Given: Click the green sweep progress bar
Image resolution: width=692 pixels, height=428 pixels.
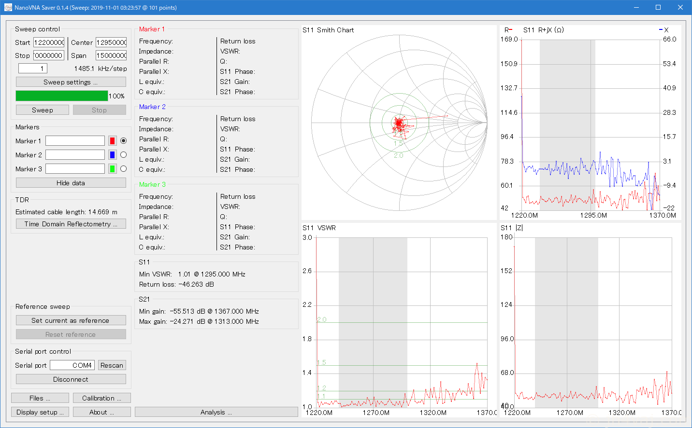Looking at the screenshot, I should (x=62, y=96).
